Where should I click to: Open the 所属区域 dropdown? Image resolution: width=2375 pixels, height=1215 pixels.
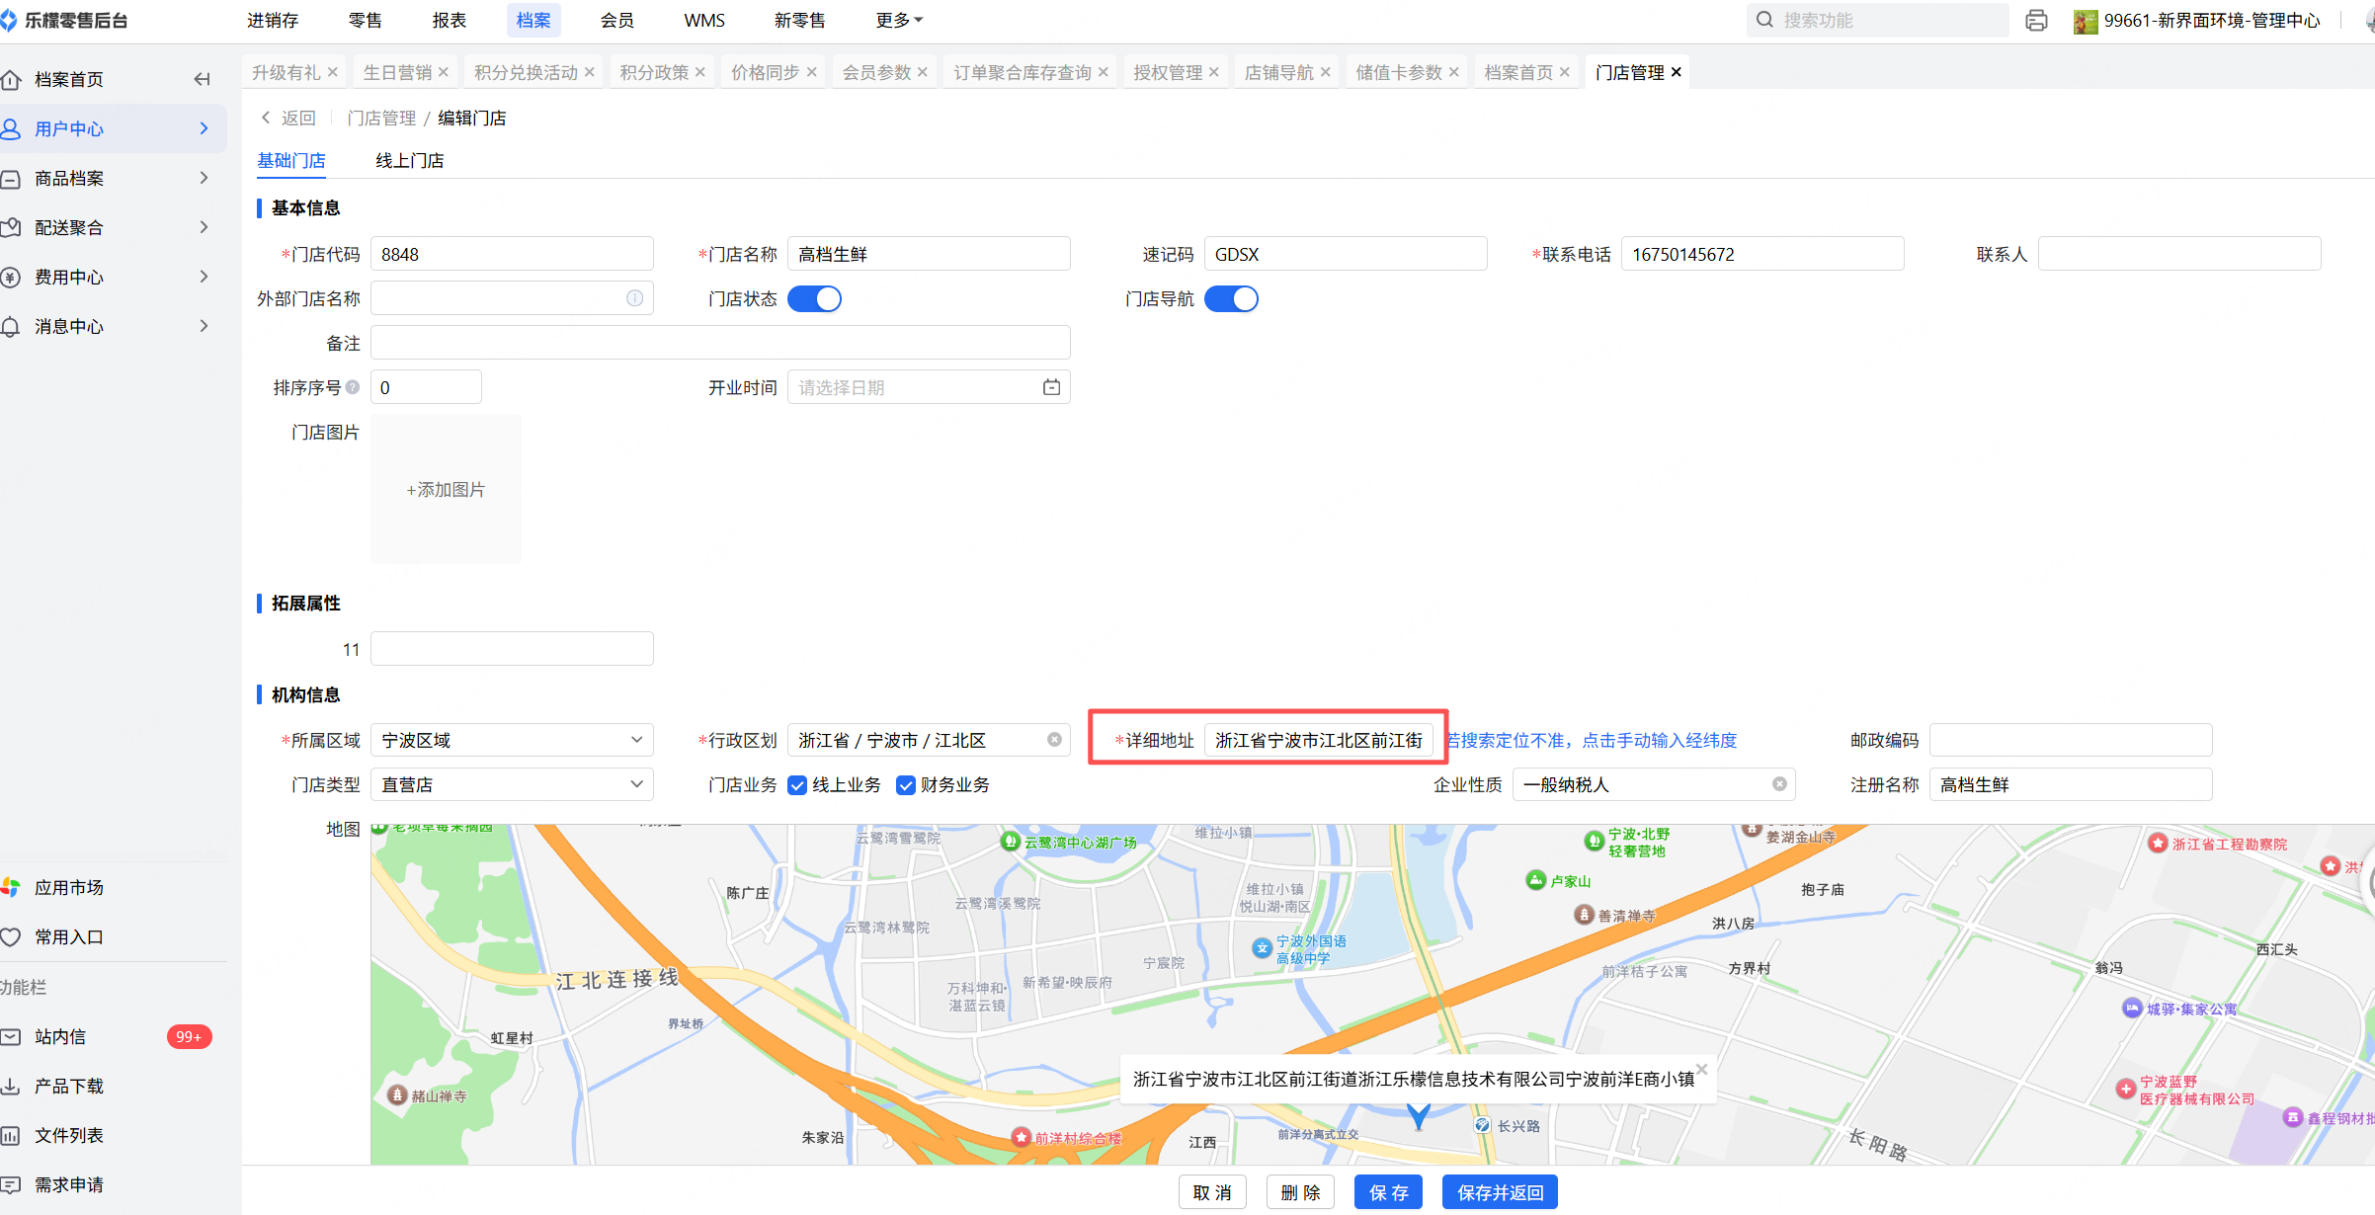[512, 740]
